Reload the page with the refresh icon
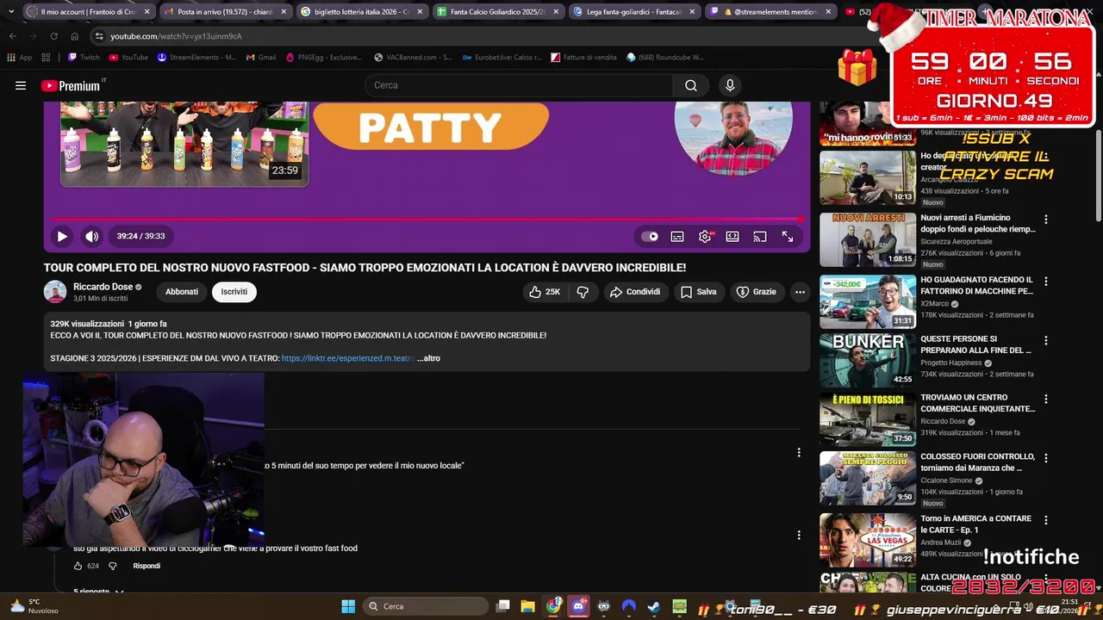 tap(54, 36)
